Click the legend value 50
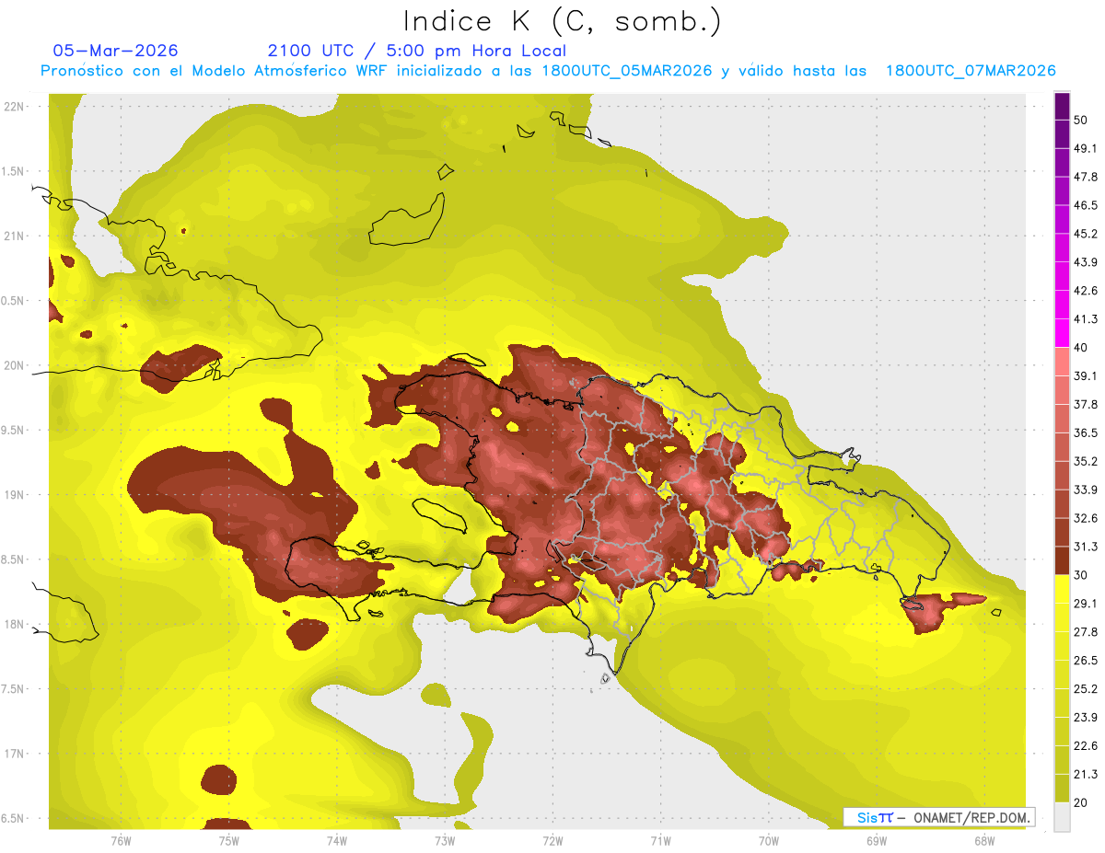 (1081, 120)
